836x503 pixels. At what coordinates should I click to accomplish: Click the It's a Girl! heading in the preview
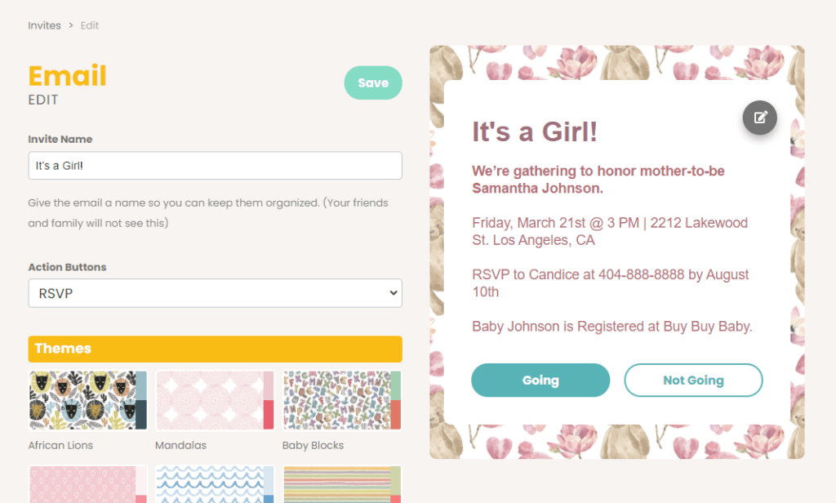coord(535,131)
